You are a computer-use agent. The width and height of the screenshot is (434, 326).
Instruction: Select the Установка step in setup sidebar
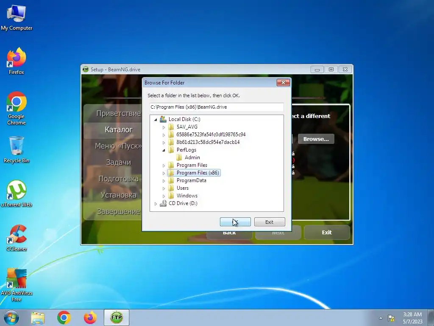119,195
